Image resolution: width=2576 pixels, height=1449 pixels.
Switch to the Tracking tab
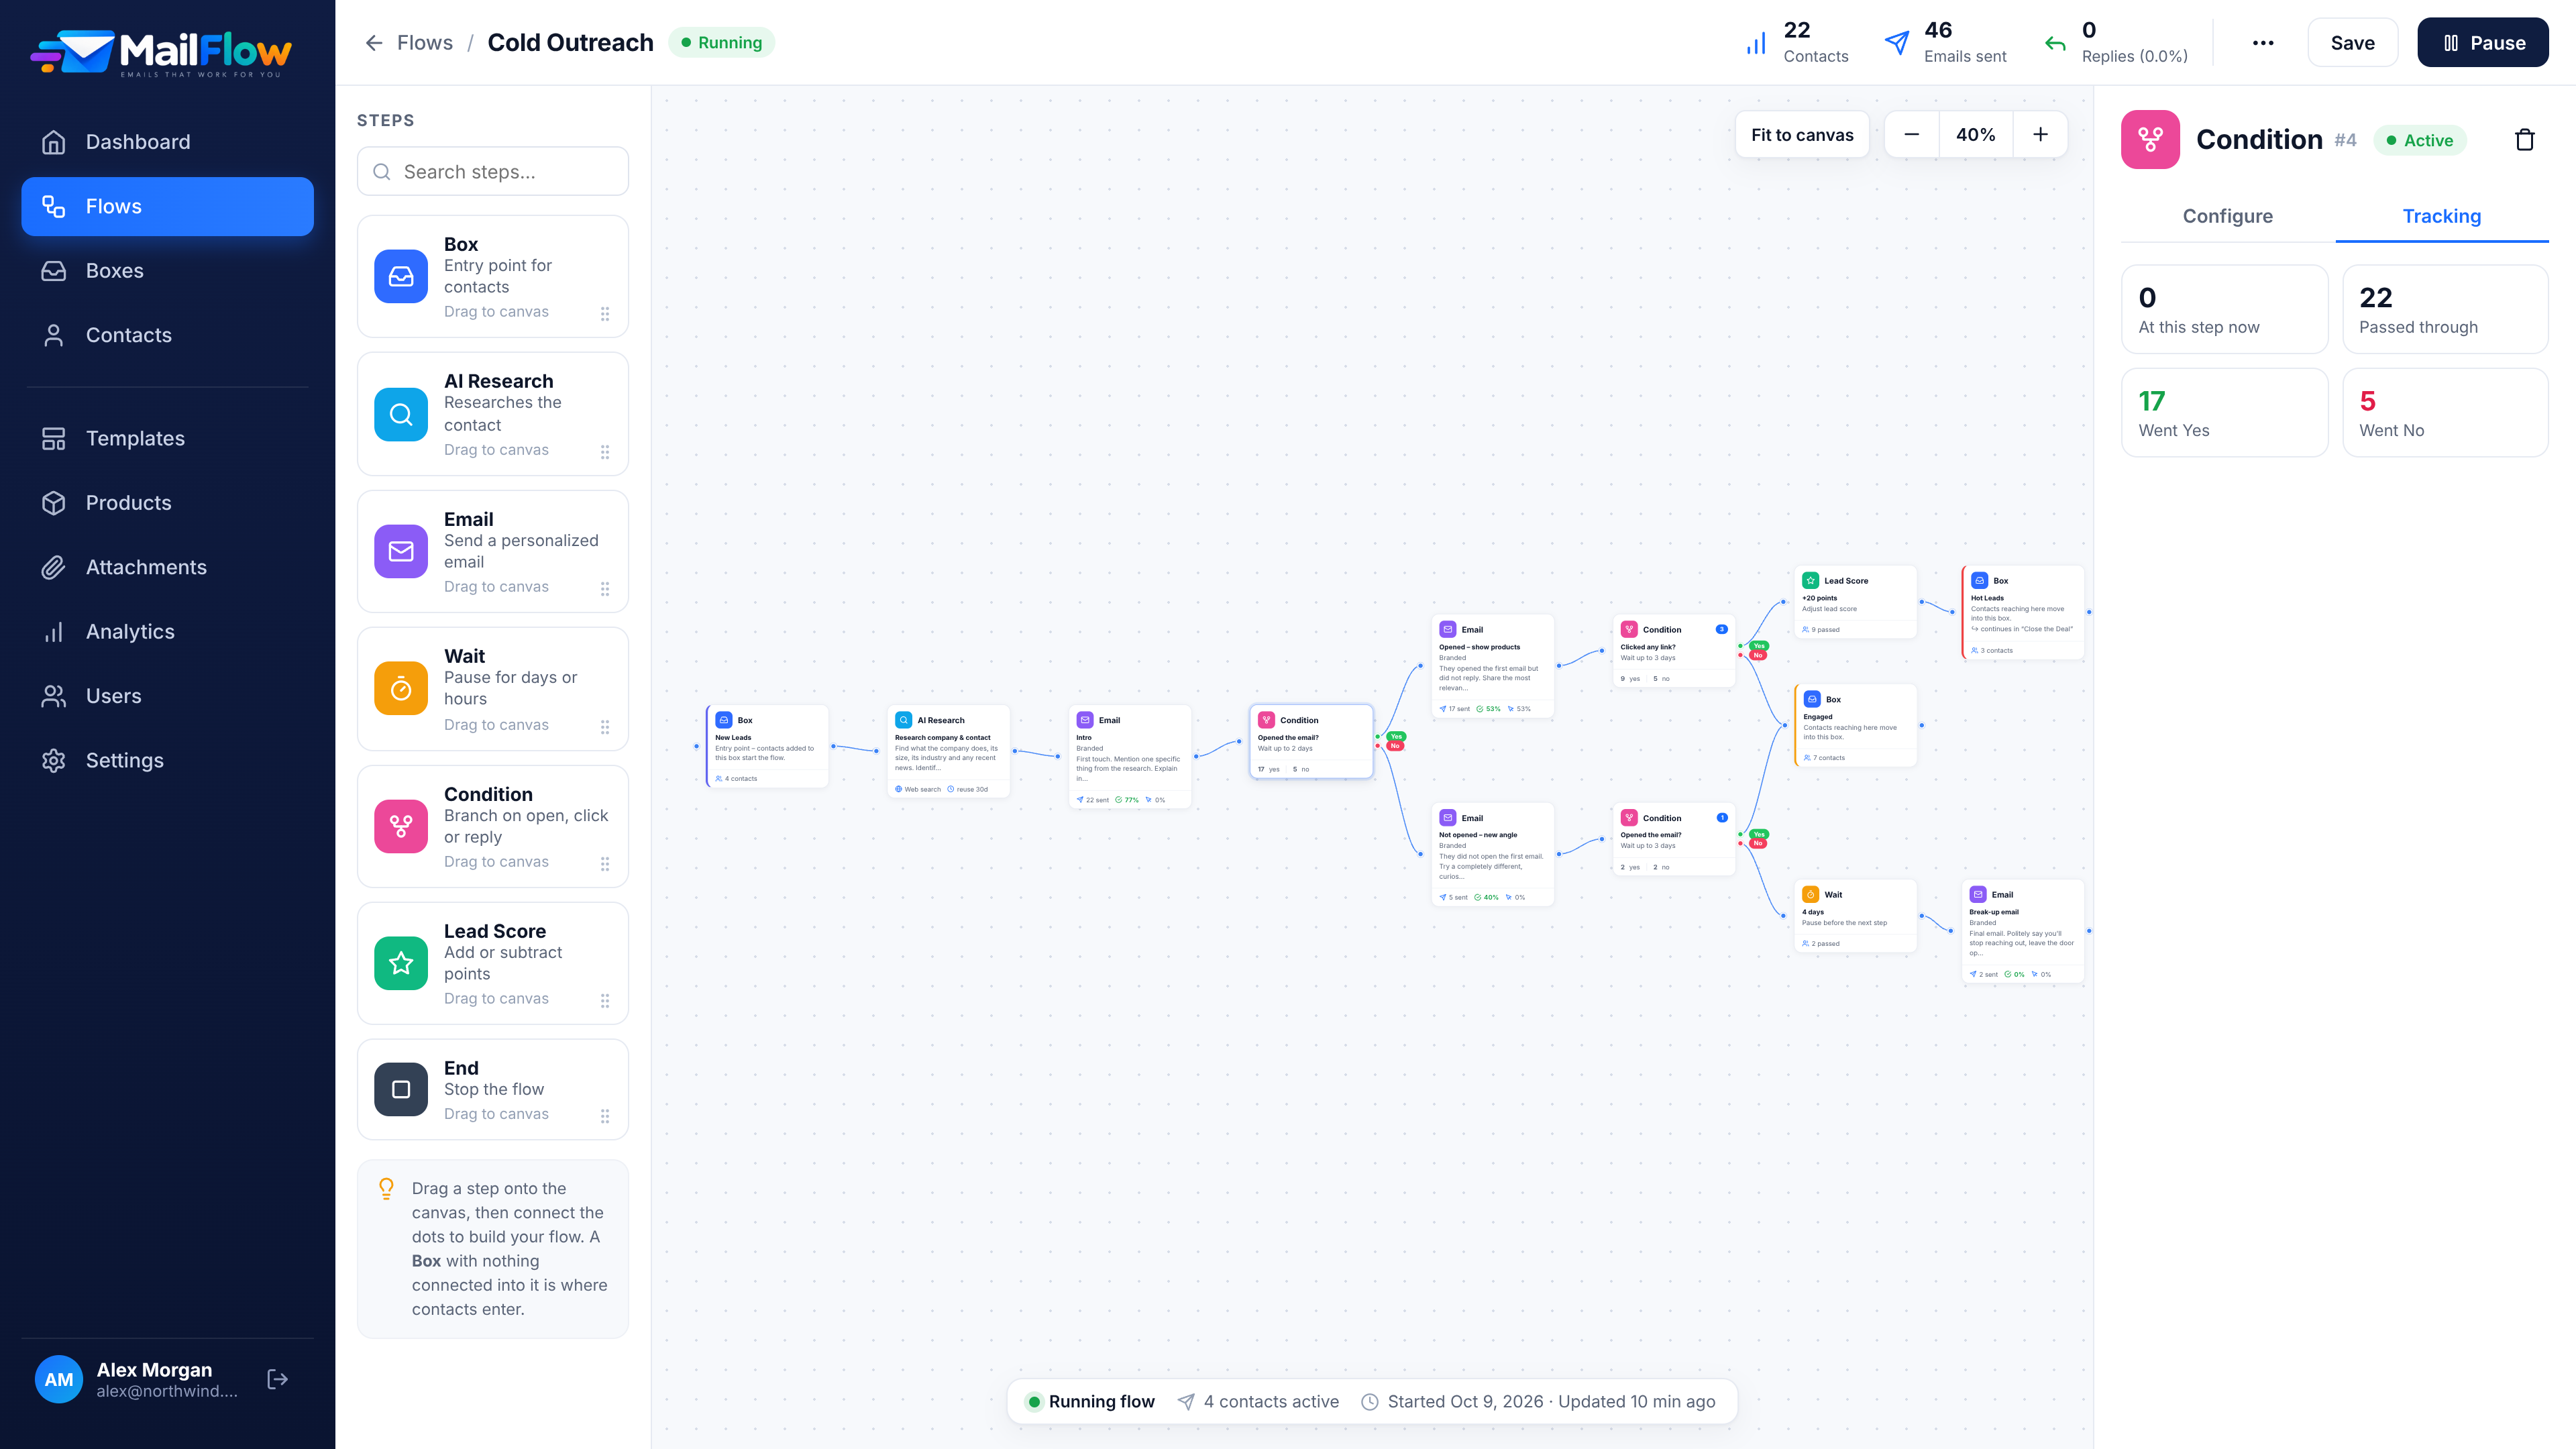pyautogui.click(x=2442, y=216)
